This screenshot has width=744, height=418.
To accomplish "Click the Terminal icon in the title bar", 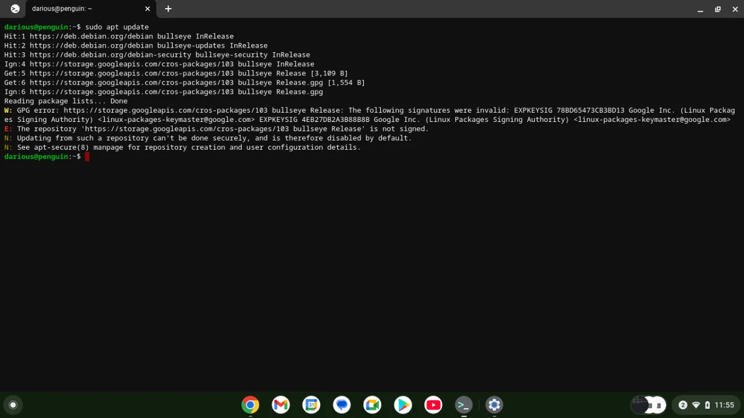I will [15, 9].
